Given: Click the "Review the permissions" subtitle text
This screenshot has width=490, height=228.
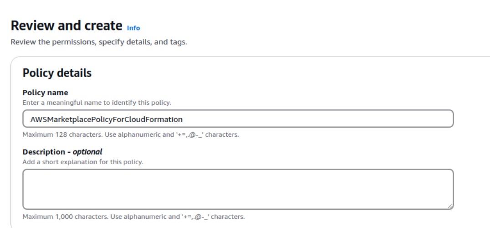Looking at the screenshot, I should (x=99, y=42).
